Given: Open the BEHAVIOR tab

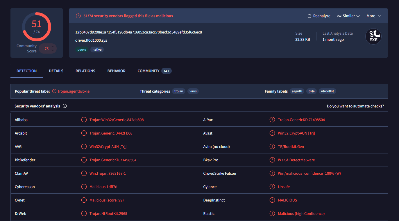Looking at the screenshot, I should (x=116, y=71).
